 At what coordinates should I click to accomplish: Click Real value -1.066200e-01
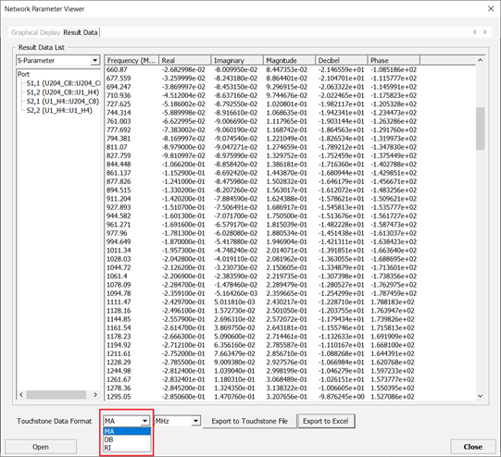183,165
